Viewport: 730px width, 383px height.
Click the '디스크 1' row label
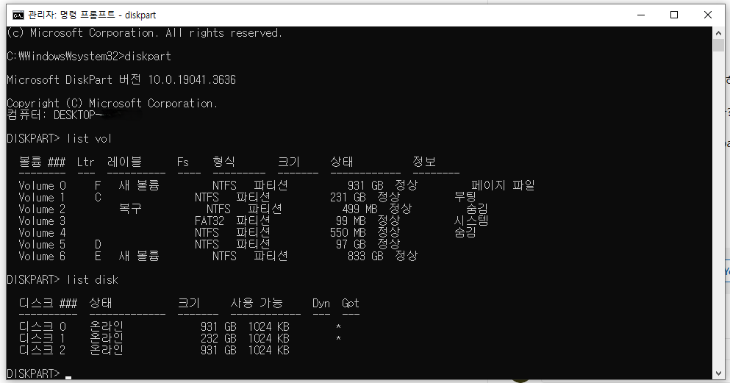[x=42, y=338]
